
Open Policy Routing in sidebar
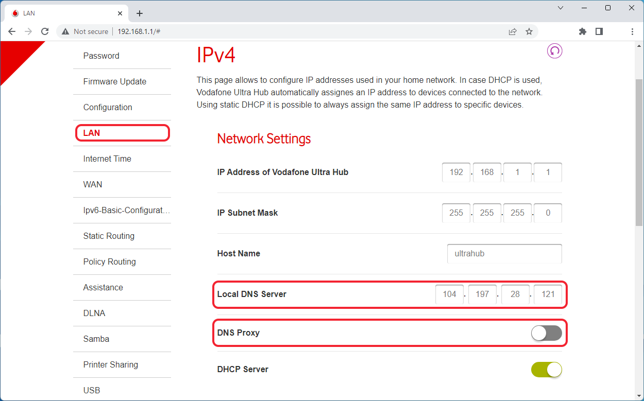pyautogui.click(x=110, y=261)
